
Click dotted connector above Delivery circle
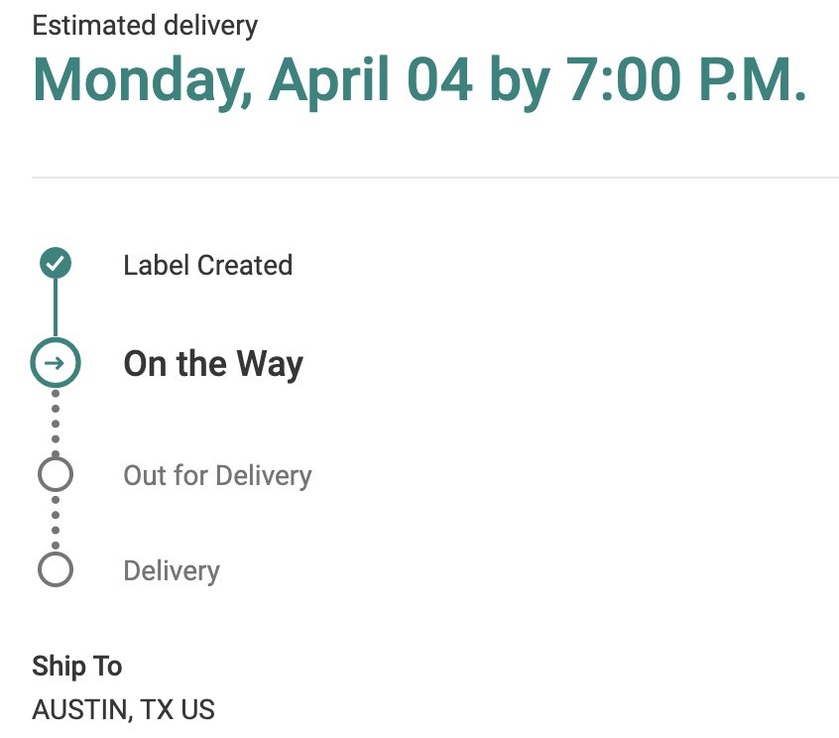point(56,523)
